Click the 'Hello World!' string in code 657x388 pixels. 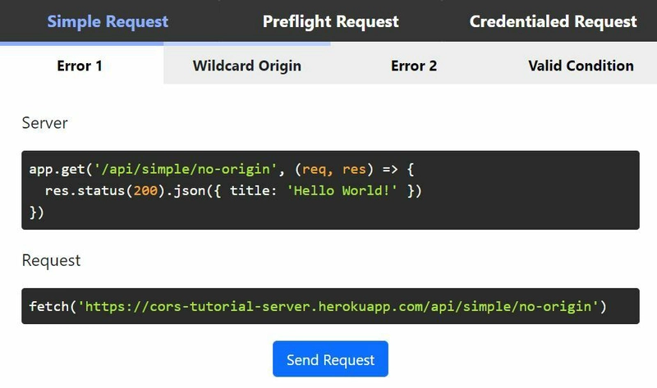[342, 191]
